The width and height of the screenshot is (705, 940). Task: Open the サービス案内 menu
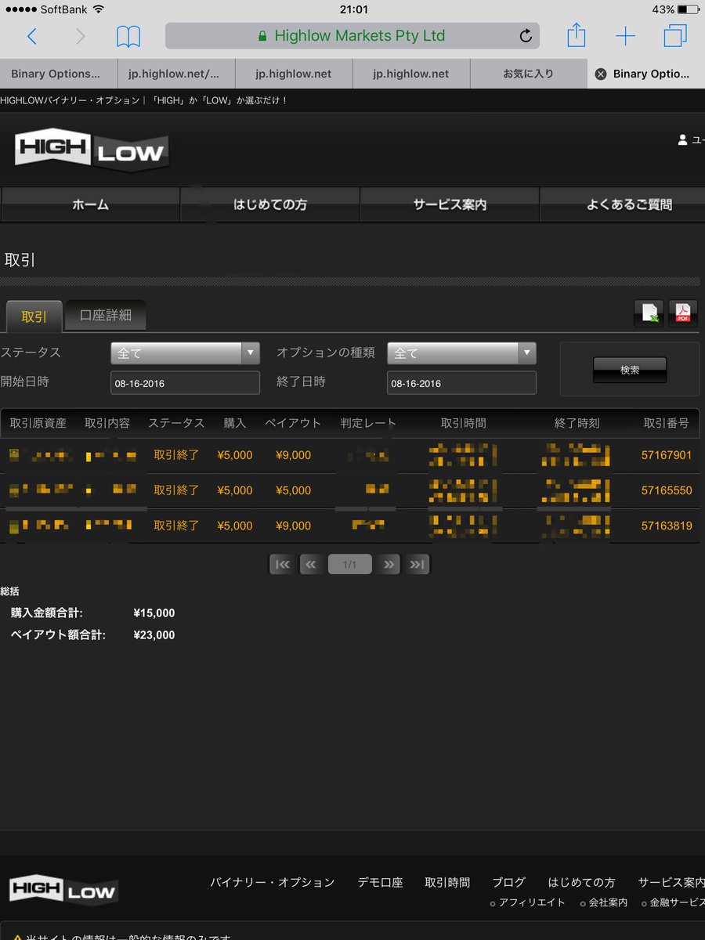point(450,204)
